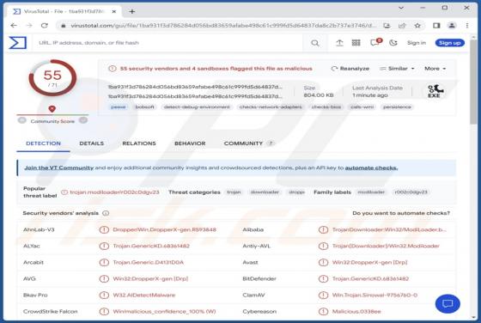Click the VirusTotal logo icon
The image size is (481, 323).
18,43
